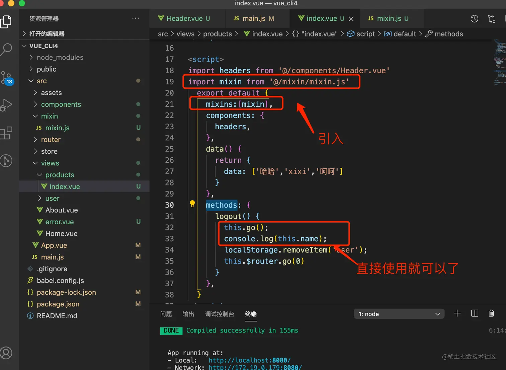506x370 pixels.
Task: Switch to the mixin.js tab
Action: (392, 19)
